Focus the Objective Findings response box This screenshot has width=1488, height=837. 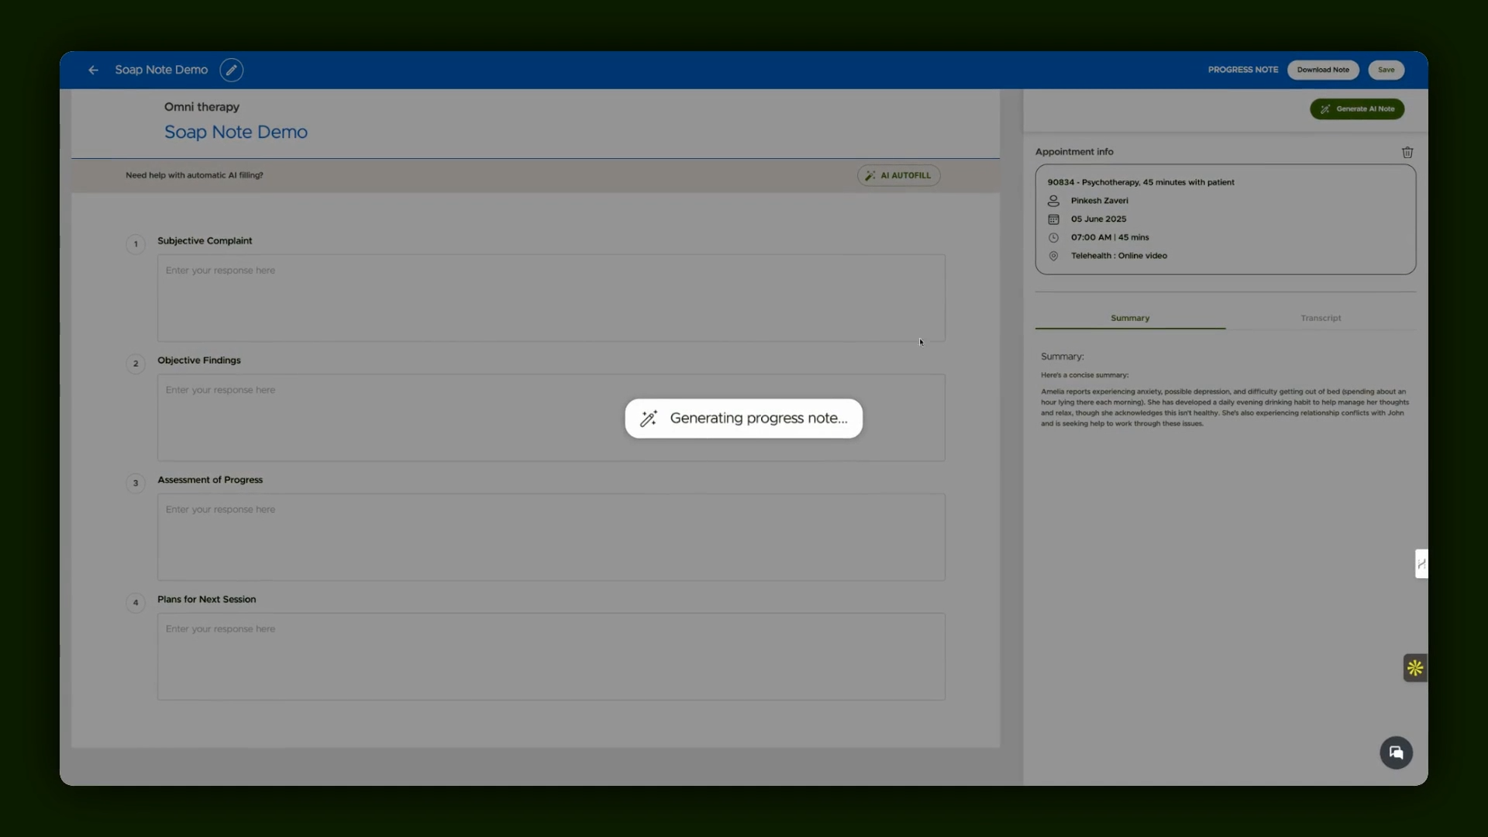coord(551,418)
